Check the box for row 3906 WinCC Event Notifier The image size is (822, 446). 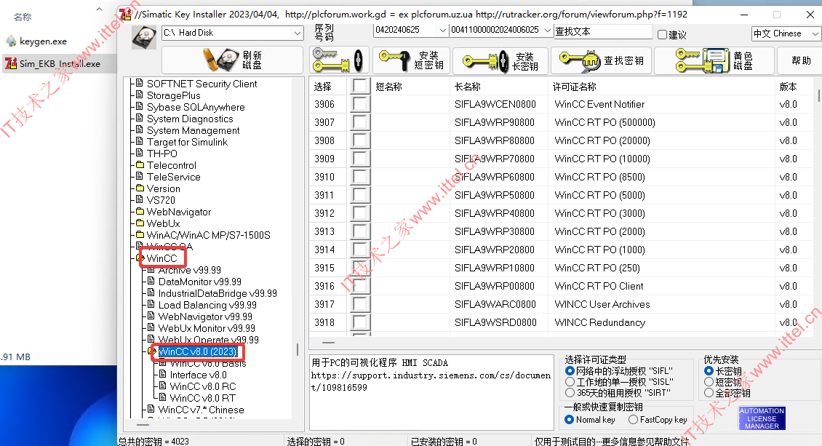click(x=361, y=104)
